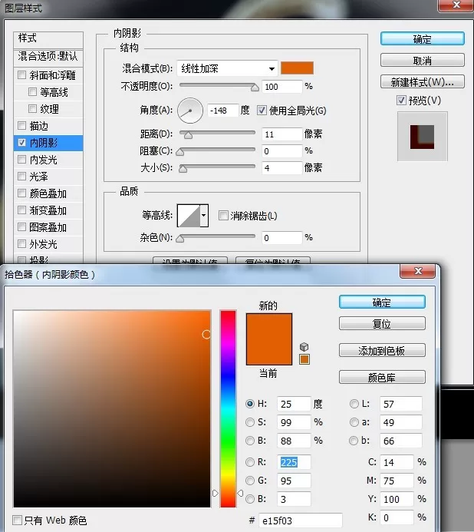The width and height of the screenshot is (474, 532).
Task: Select 混合选项:默认 entry
Action: 48,57
